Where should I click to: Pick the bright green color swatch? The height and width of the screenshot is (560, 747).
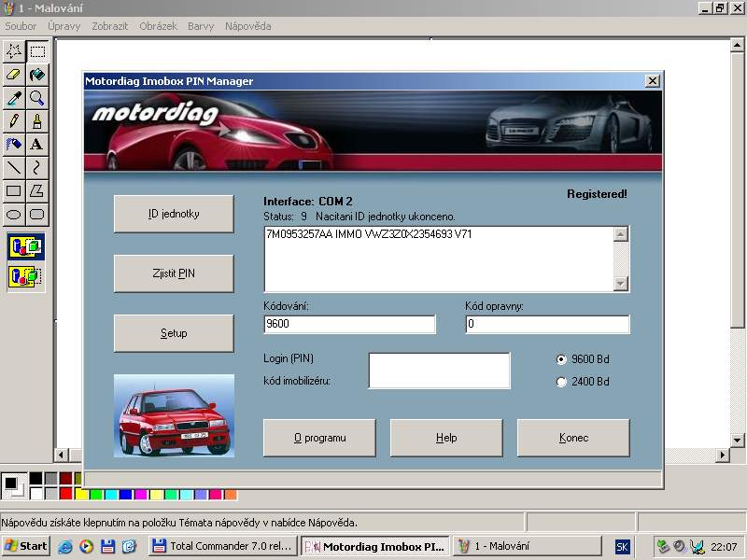[96, 495]
